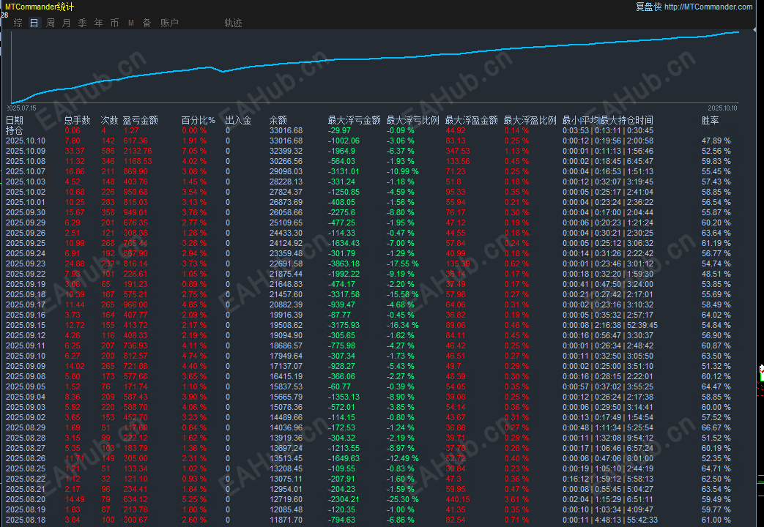This screenshot has width=764, height=527.
Task: Click the 总手数 column header
Action: pos(78,120)
